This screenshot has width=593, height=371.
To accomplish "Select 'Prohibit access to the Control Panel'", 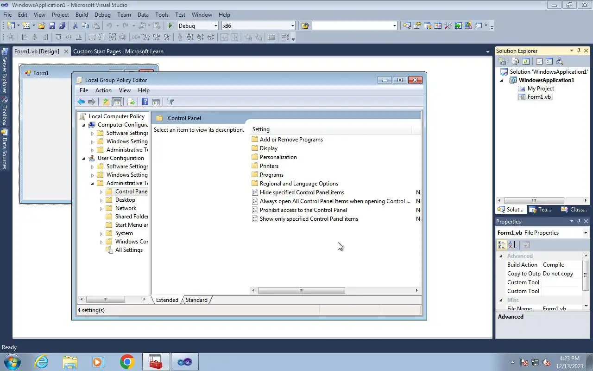I will click(x=303, y=210).
